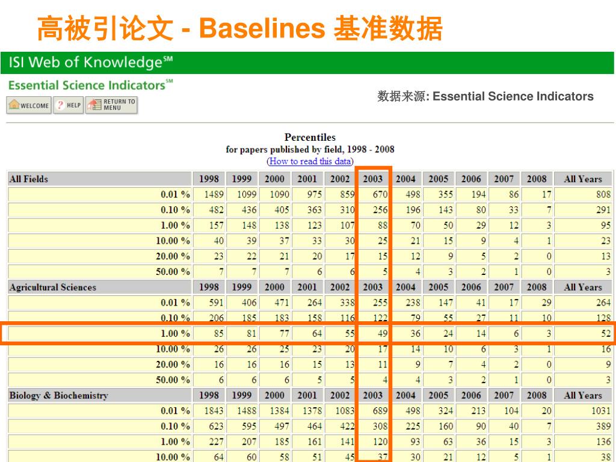Select the Agricultural Sciences 1.00 % value 85

click(x=219, y=333)
